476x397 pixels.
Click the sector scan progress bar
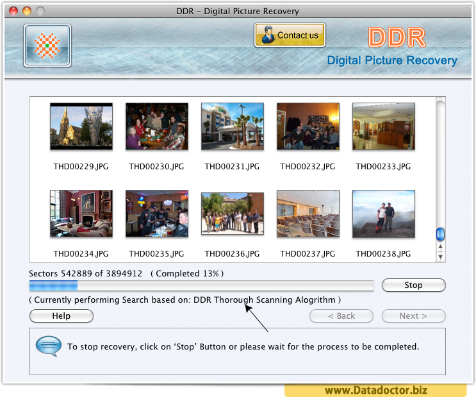202,286
